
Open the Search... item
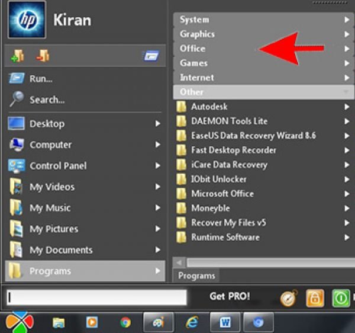[x=85, y=100]
